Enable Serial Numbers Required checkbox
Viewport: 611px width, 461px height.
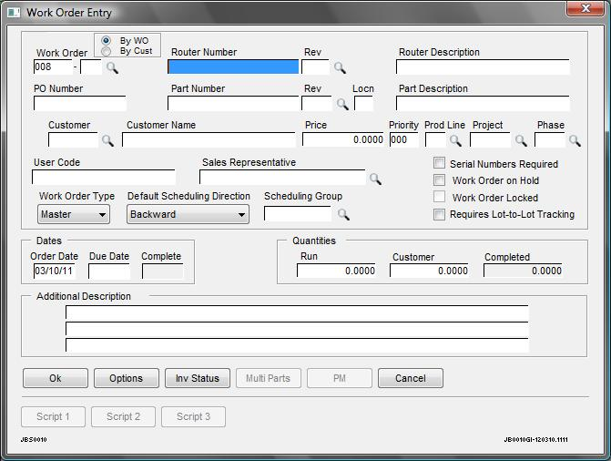point(439,163)
